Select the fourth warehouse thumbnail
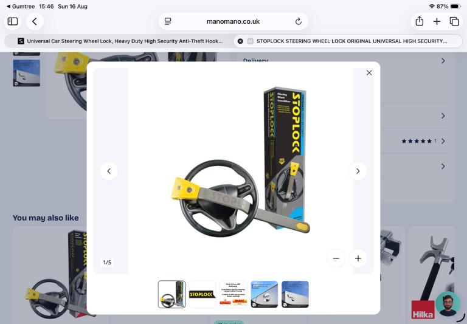This screenshot has width=467, height=324. tap(265, 294)
